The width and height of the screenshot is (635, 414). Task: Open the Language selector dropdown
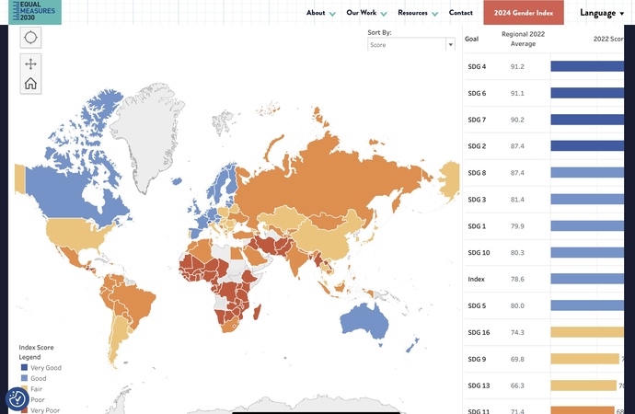pos(602,13)
